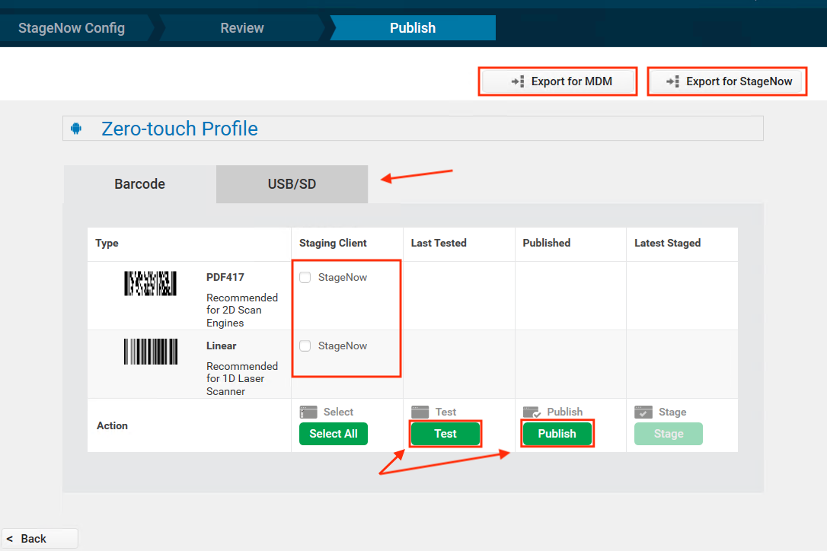The width and height of the screenshot is (827, 551).
Task: Click the Export for StageNow arrow icon
Action: click(x=672, y=81)
